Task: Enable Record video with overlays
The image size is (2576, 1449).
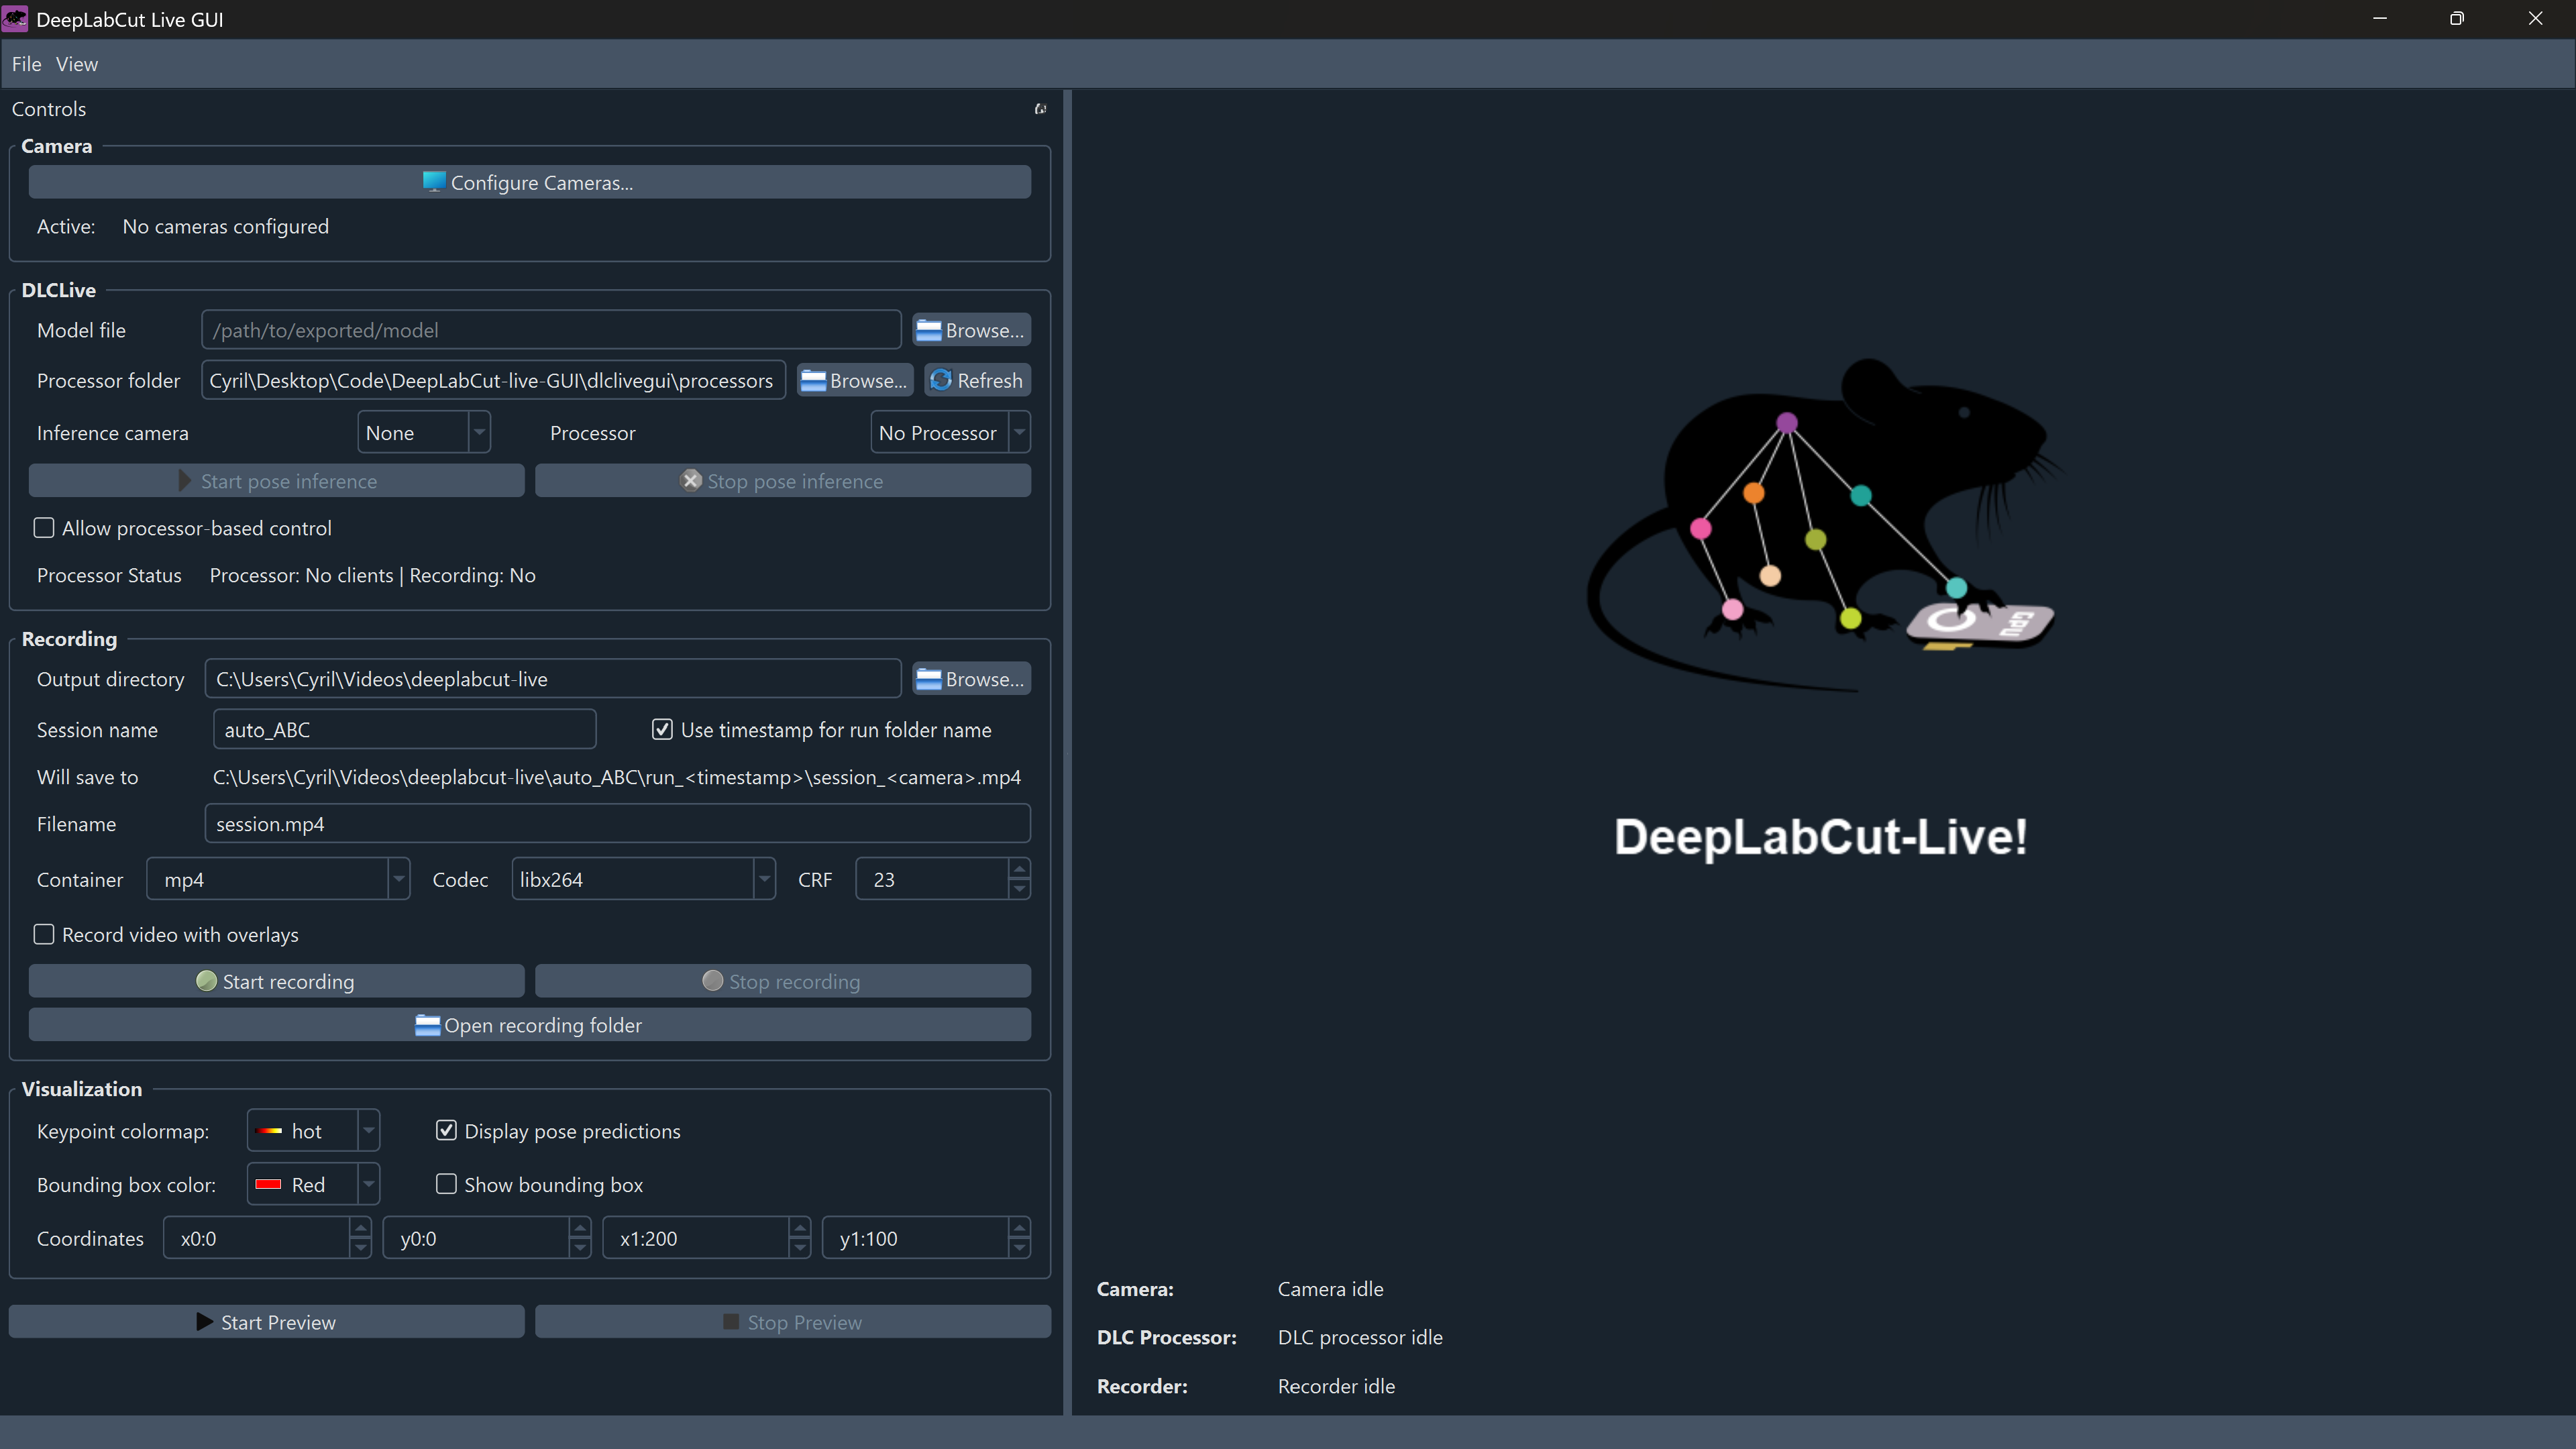Action: click(x=44, y=934)
